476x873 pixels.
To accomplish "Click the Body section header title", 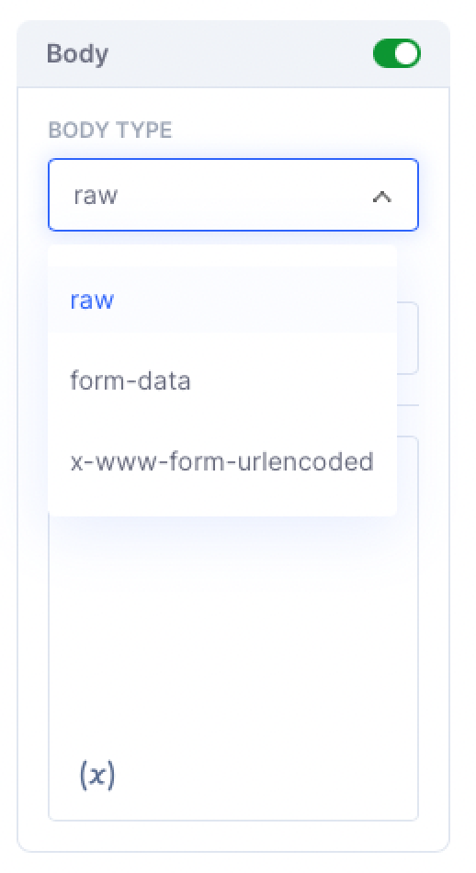I will click(x=77, y=53).
